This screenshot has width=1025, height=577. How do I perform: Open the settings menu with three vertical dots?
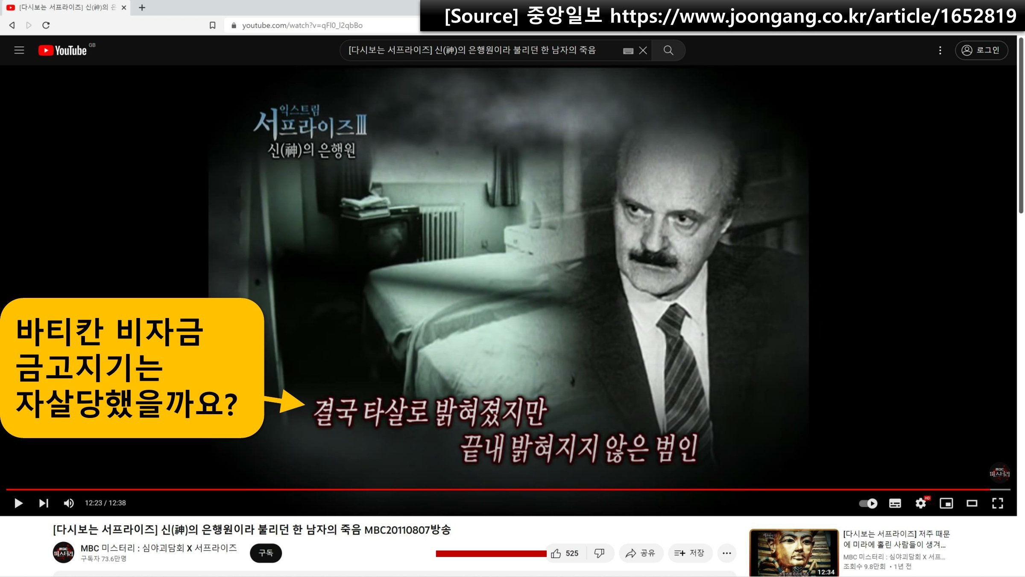coord(940,50)
